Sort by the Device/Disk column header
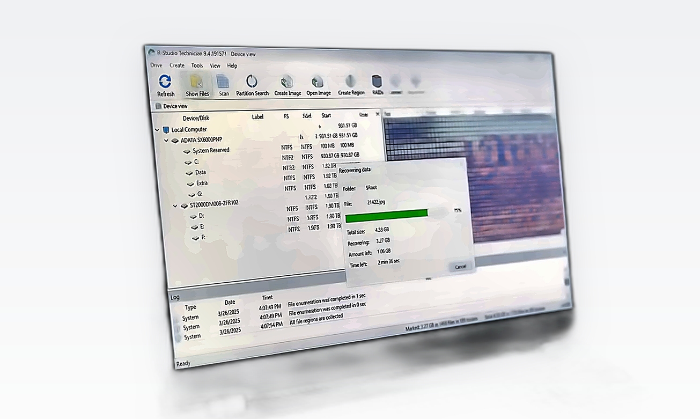The width and height of the screenshot is (700, 419). (196, 118)
